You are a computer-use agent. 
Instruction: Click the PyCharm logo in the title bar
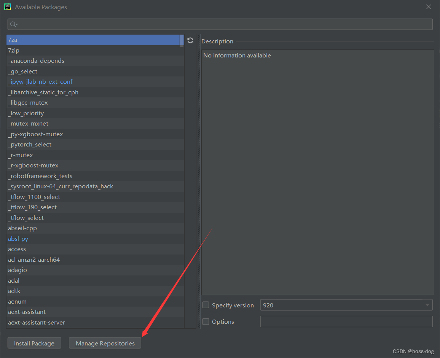8,6
